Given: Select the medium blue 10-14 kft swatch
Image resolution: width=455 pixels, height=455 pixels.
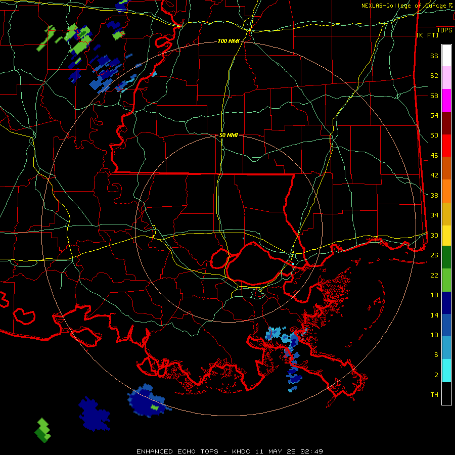Looking at the screenshot, I should 446,325.
